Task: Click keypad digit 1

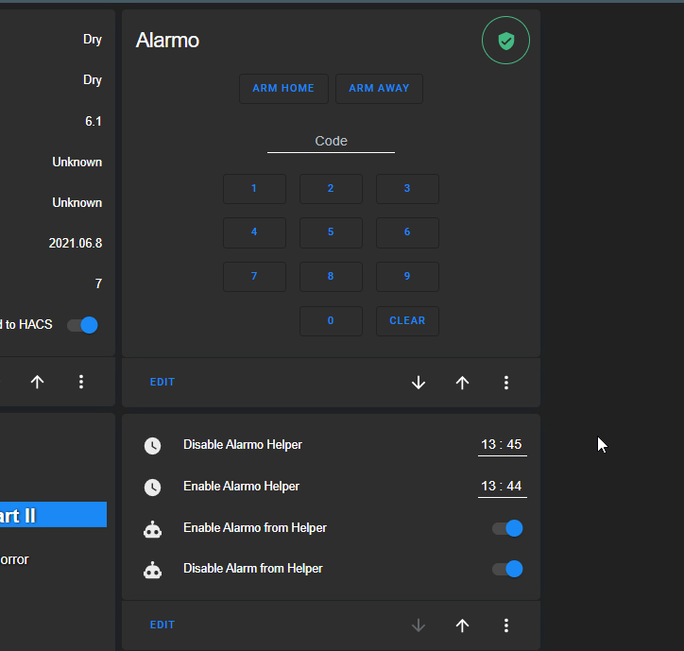Action: click(x=254, y=188)
